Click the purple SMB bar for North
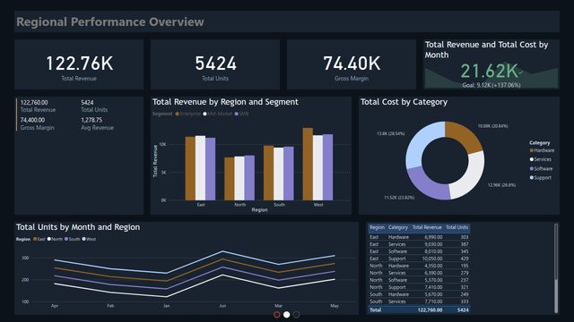The width and height of the screenshot is (574, 322). tap(249, 178)
